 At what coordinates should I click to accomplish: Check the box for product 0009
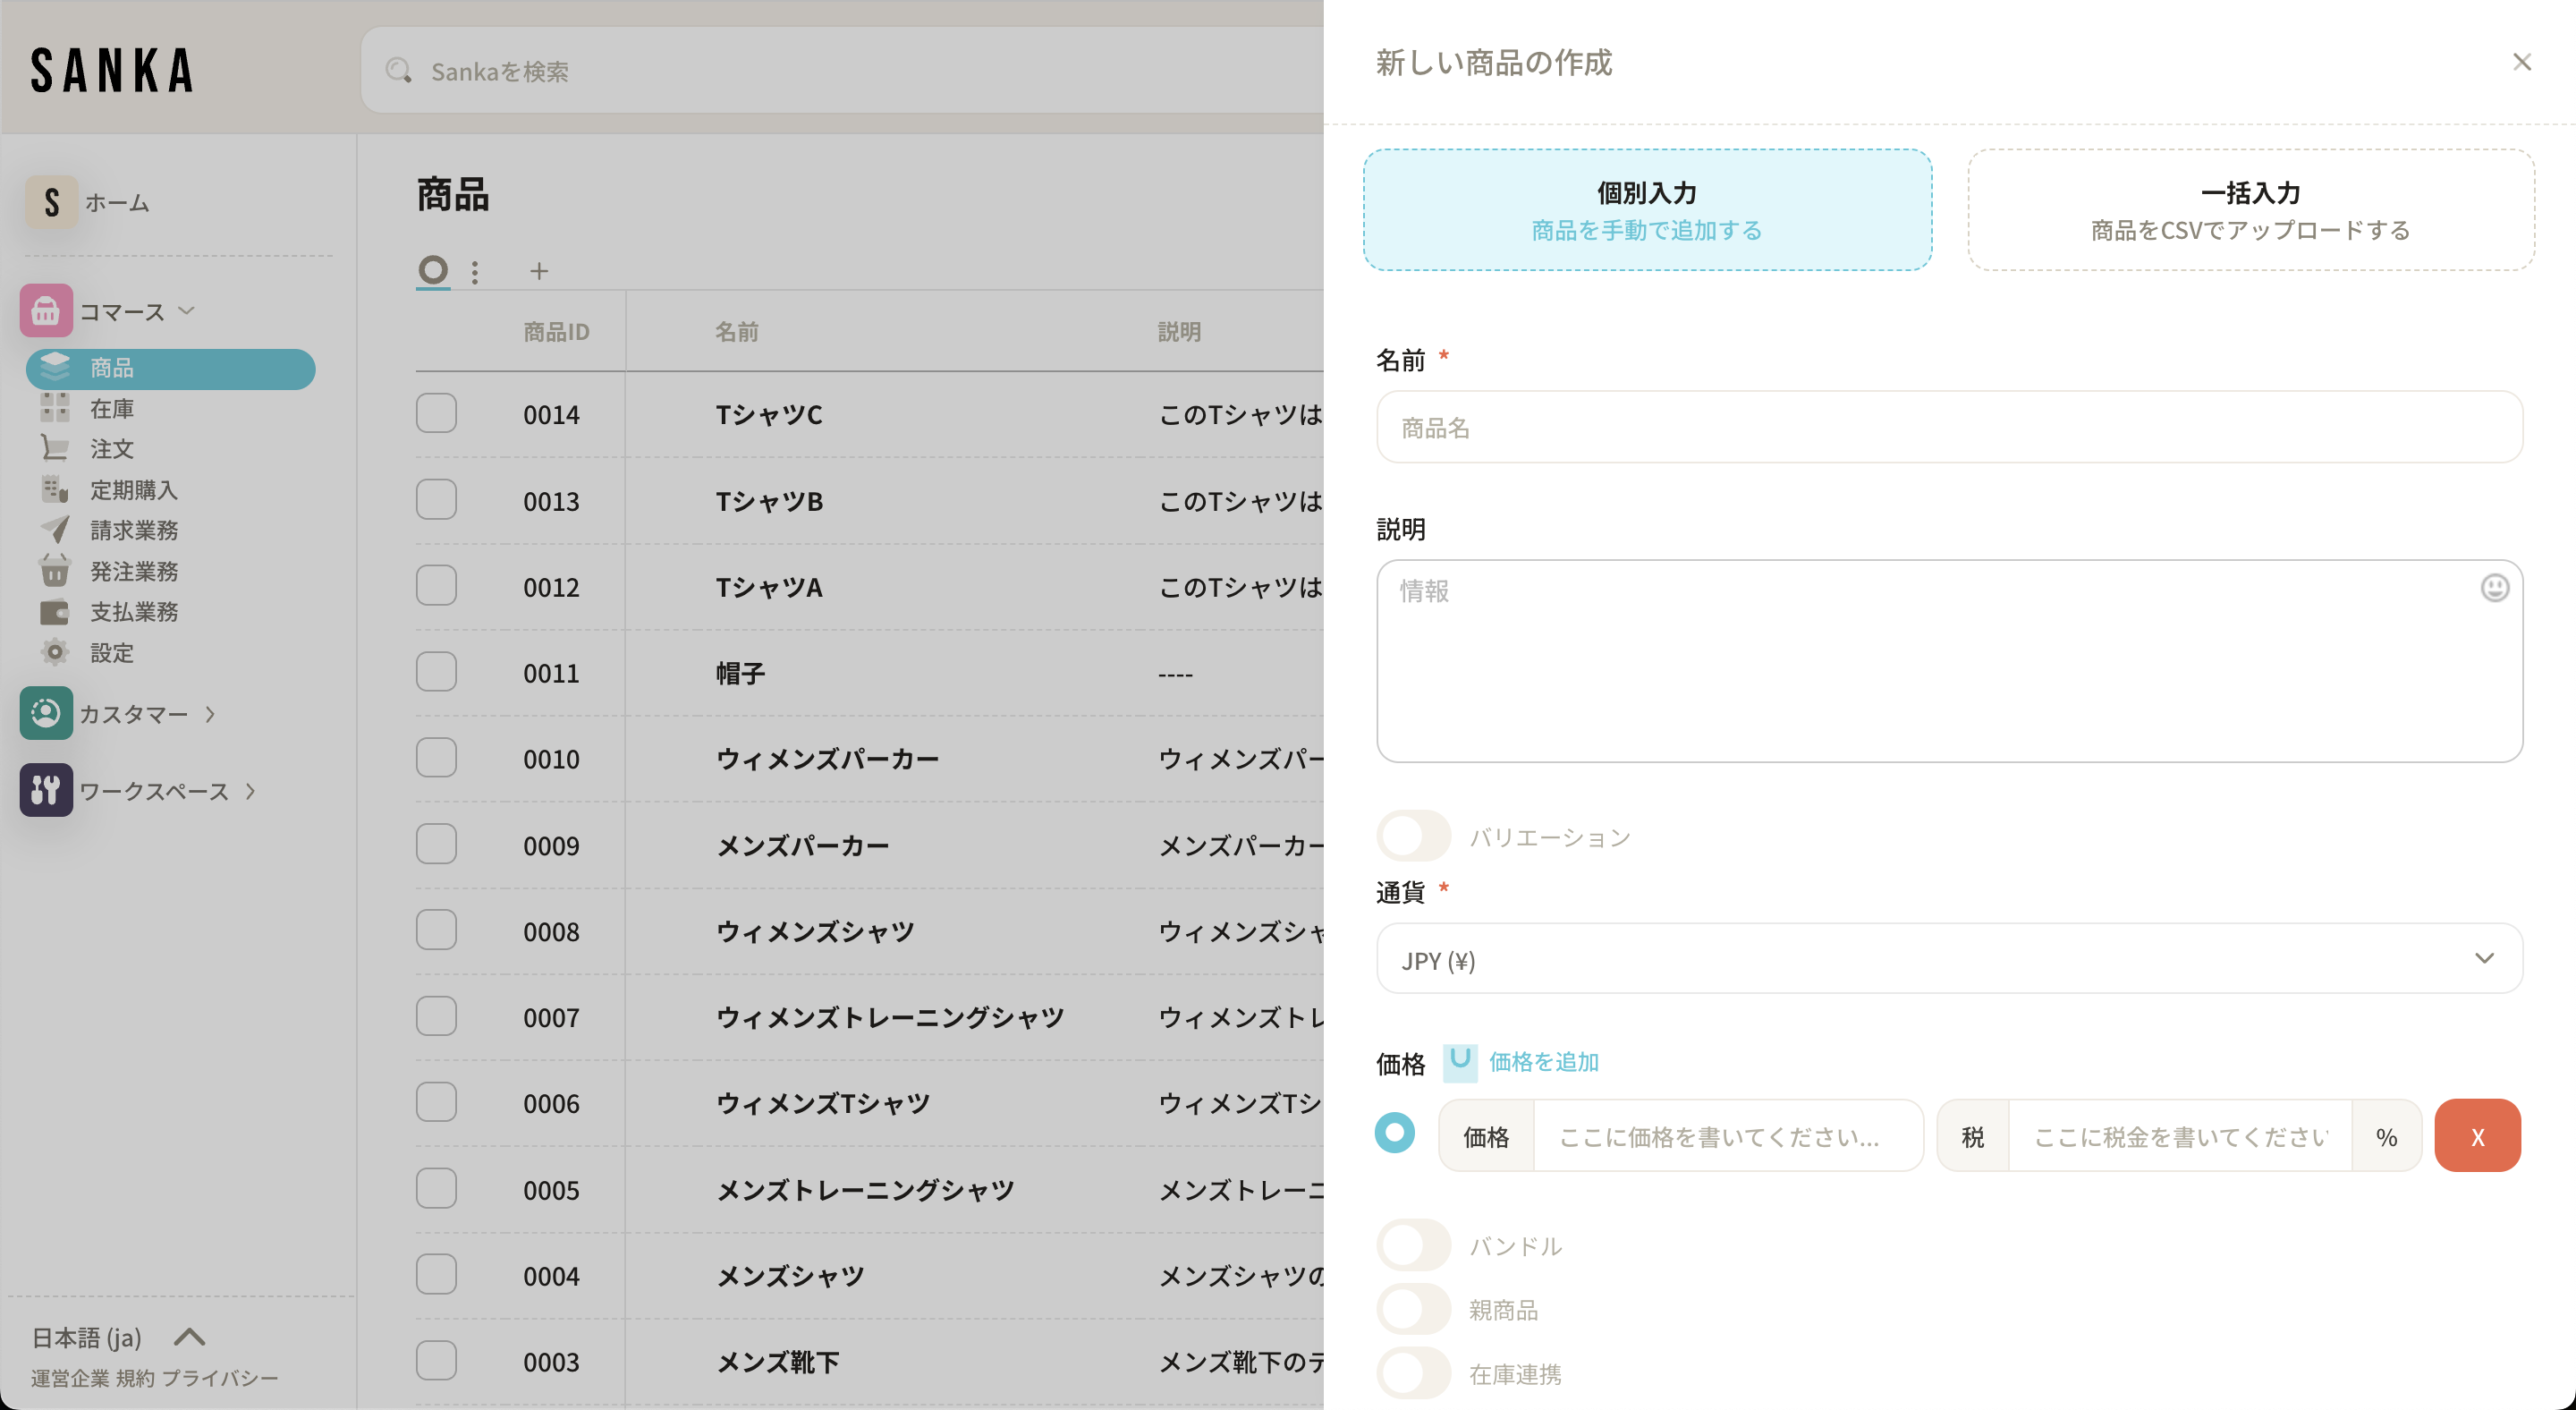click(436, 844)
